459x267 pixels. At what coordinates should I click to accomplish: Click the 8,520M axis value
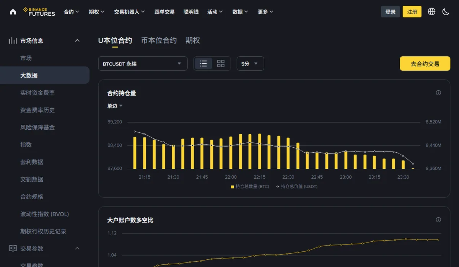433,122
